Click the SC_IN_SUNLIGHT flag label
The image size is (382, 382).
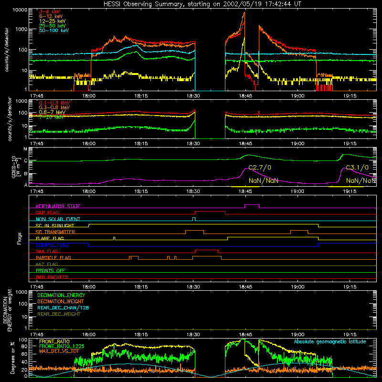(55, 225)
